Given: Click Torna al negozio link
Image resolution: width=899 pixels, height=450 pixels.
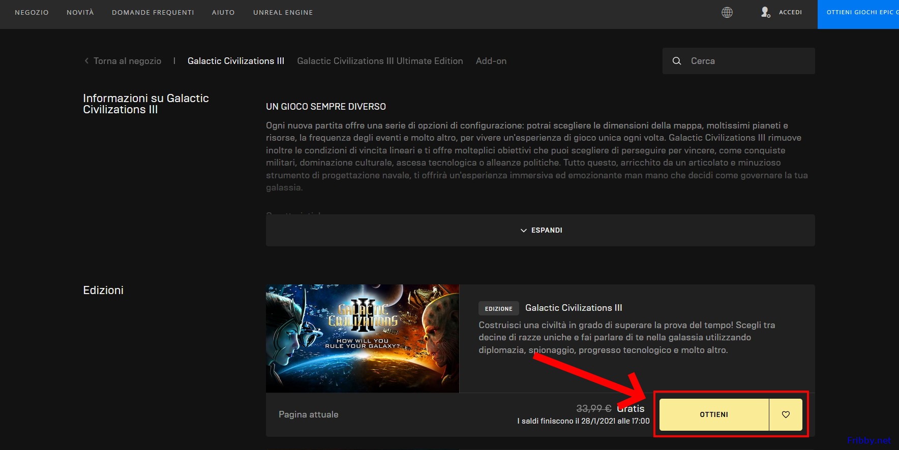Looking at the screenshot, I should click(x=127, y=61).
